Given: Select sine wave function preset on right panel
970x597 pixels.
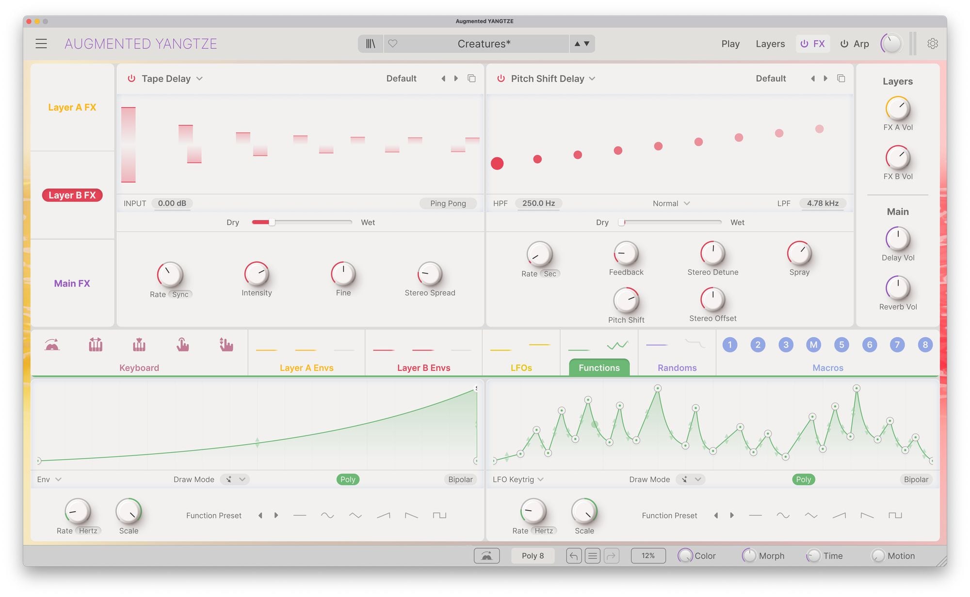Looking at the screenshot, I should 783,515.
